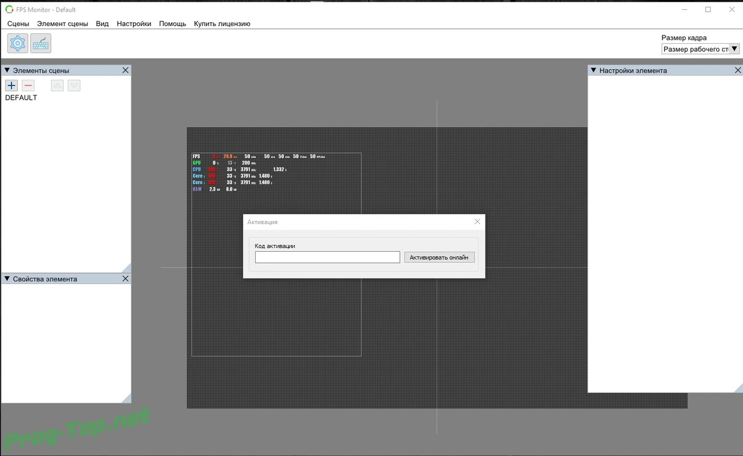Viewport: 743px width, 456px height.
Task: Close the Настройки элемента panel
Action: [x=737, y=70]
